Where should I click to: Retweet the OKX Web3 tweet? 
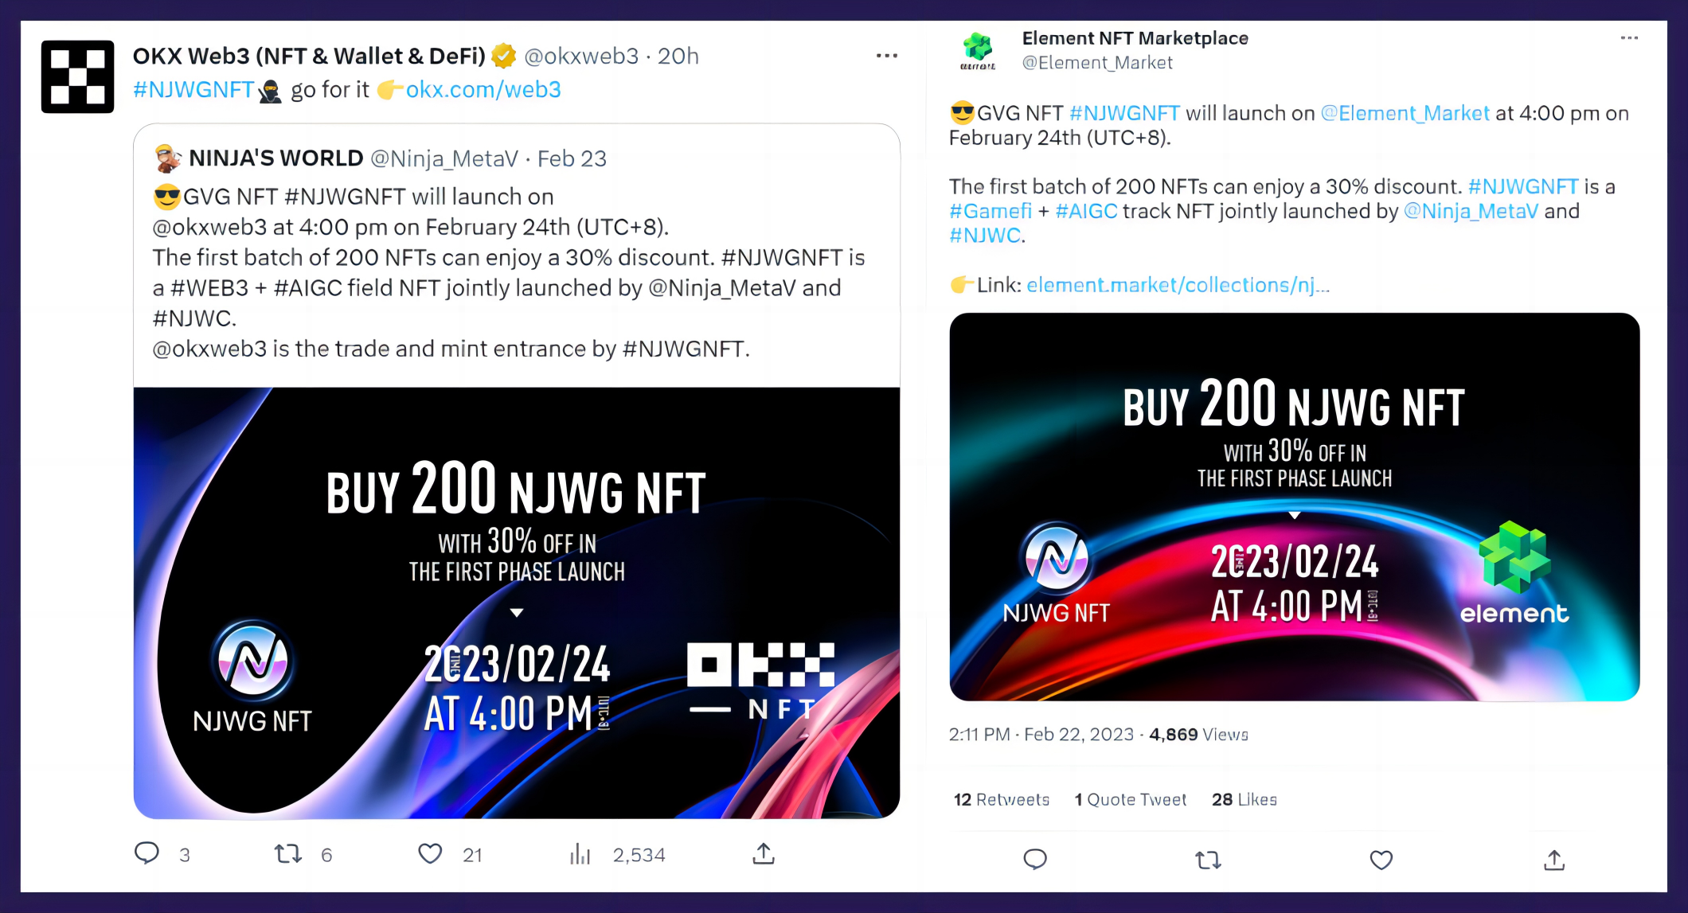tap(288, 854)
